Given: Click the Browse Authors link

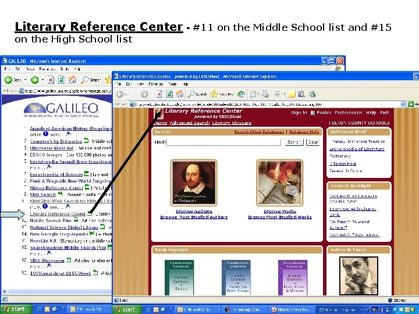Looking at the screenshot, I should coord(194,211).
